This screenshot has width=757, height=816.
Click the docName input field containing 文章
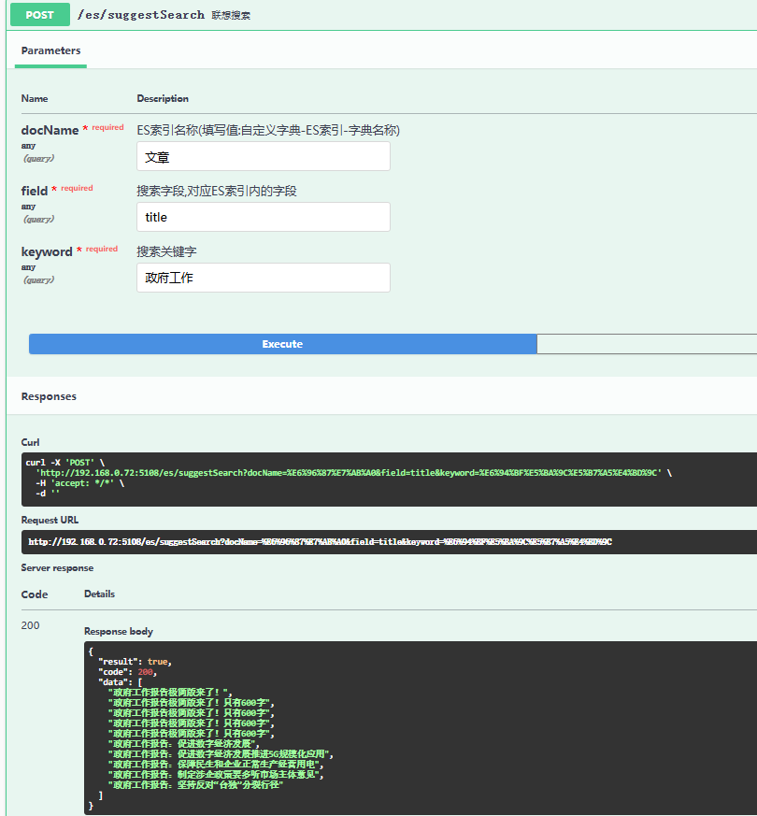(x=264, y=156)
